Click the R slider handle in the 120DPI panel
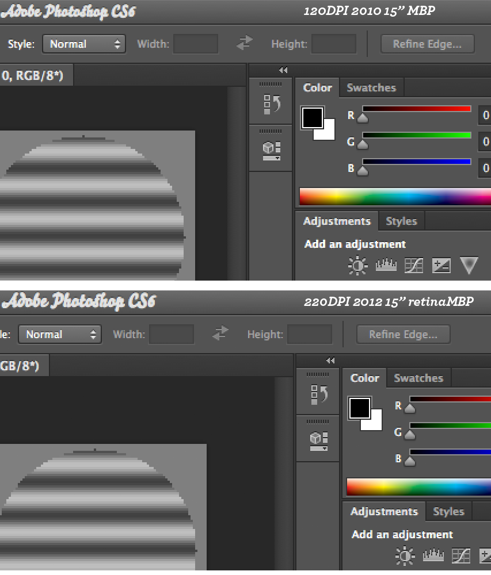Image resolution: width=491 pixels, height=575 pixels. [x=363, y=118]
